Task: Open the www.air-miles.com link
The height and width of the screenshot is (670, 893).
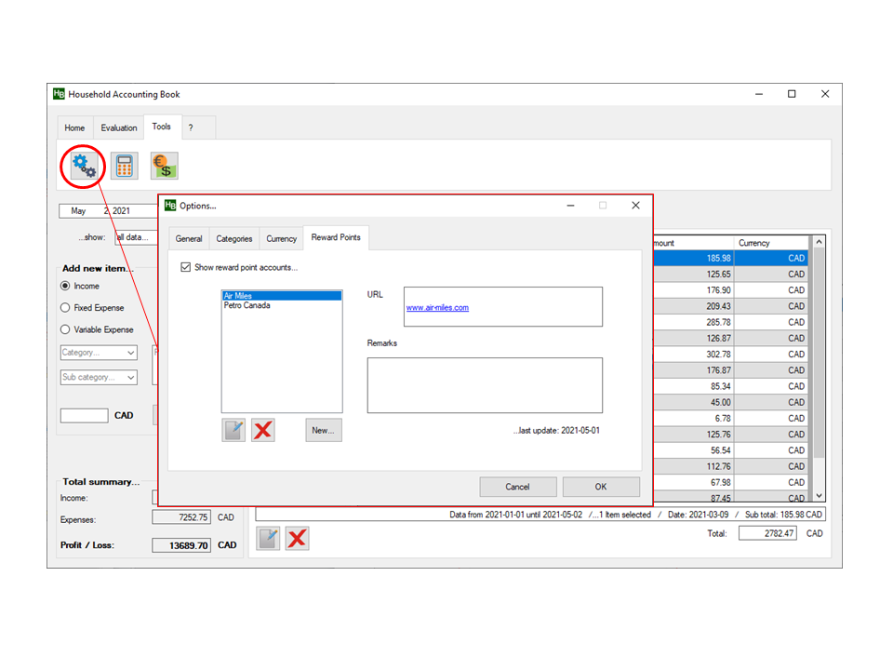Action: point(437,308)
